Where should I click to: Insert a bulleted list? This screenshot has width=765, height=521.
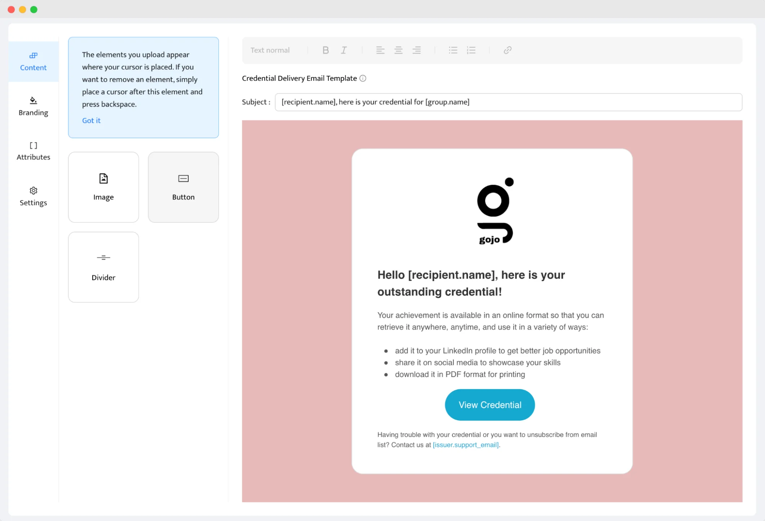click(453, 50)
